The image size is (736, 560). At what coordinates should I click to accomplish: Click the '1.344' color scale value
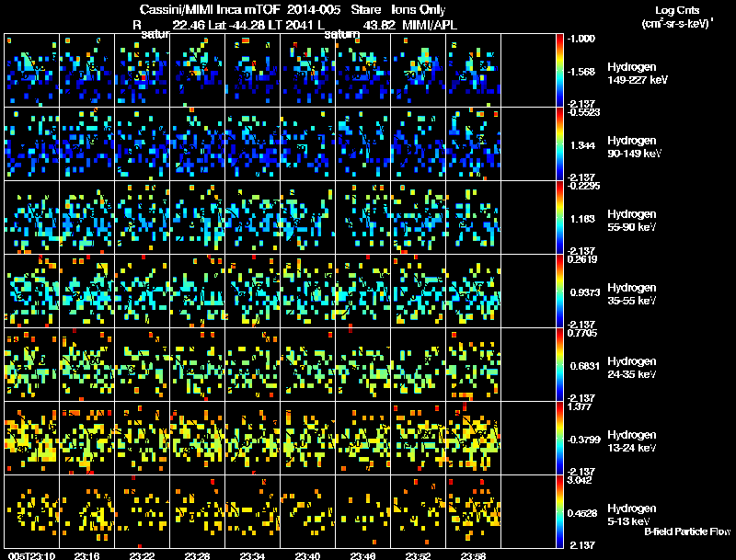582,145
